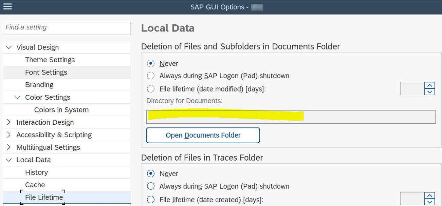Collapse the Visual Design tree node
Screen dimensions: 442x206
(x=9, y=47)
